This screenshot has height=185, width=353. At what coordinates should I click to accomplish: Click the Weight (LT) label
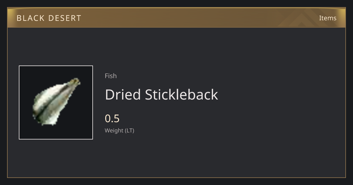click(119, 131)
